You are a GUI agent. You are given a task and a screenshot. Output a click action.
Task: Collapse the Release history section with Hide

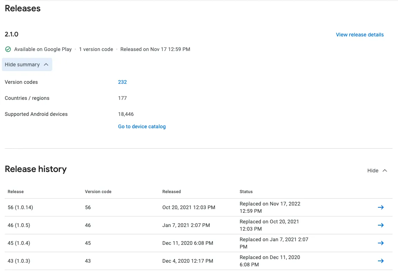pyautogui.click(x=373, y=171)
